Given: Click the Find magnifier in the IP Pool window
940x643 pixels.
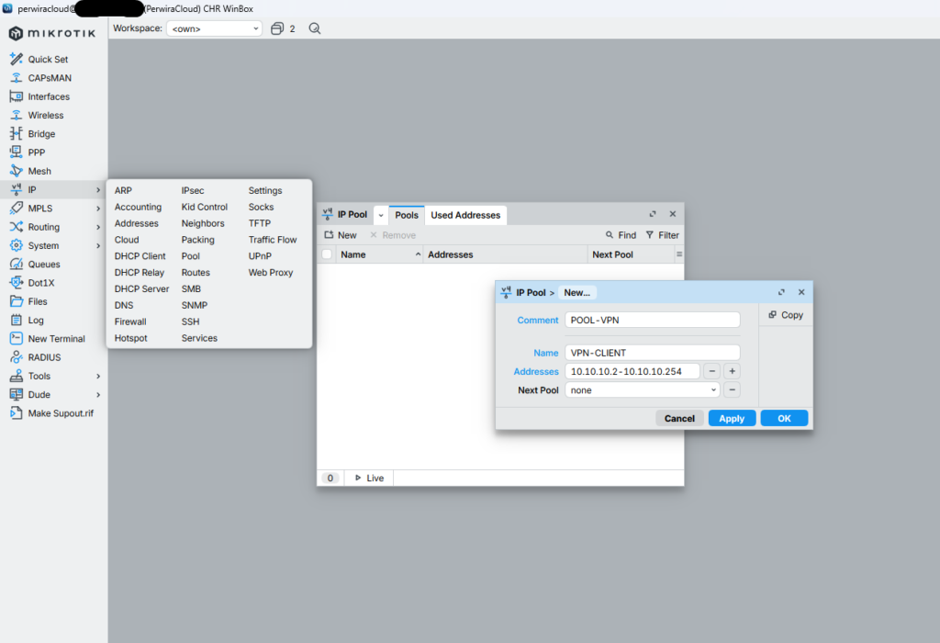Looking at the screenshot, I should coord(610,235).
